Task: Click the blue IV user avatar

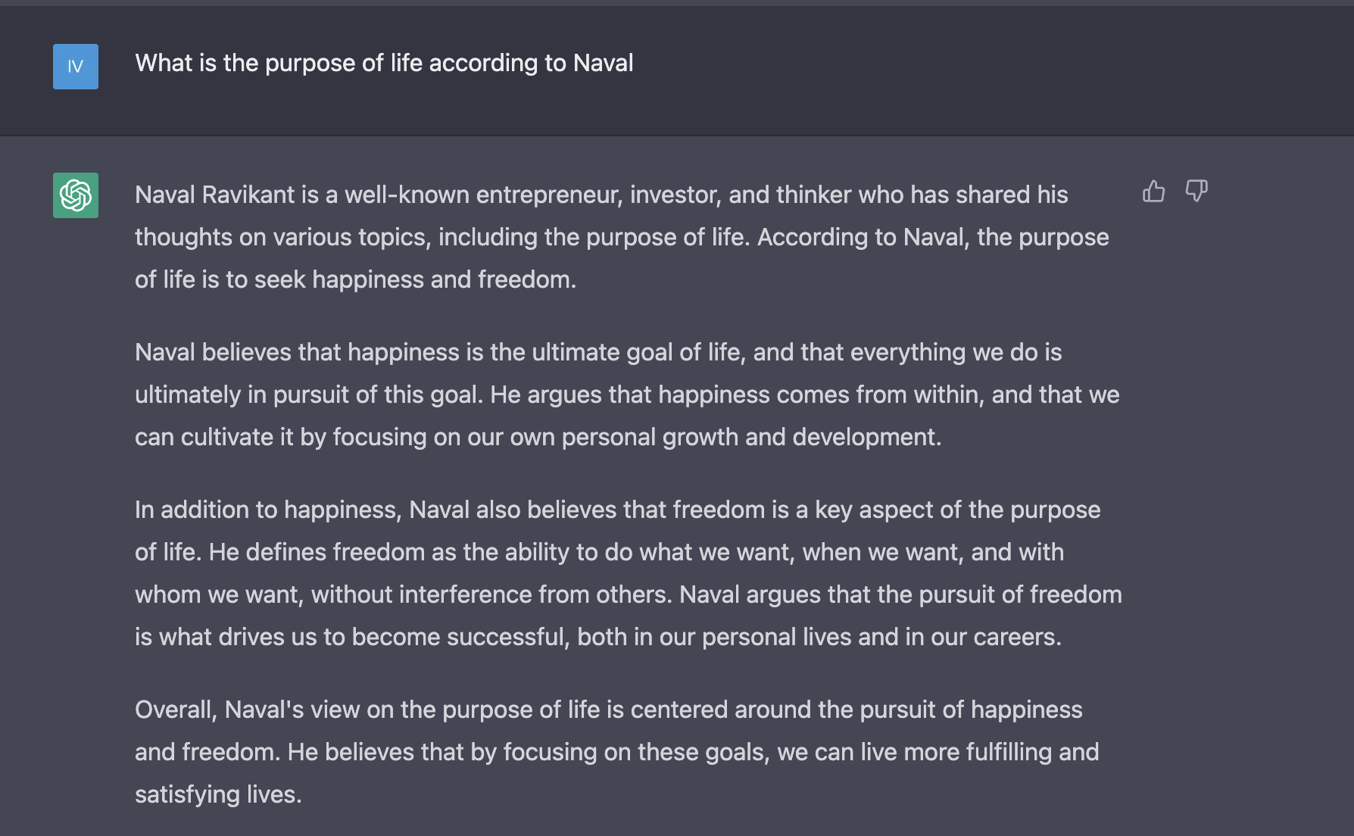Action: pos(76,67)
